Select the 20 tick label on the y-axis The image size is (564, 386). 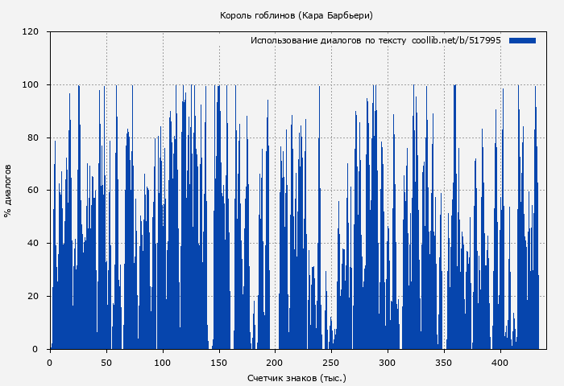tap(33, 296)
